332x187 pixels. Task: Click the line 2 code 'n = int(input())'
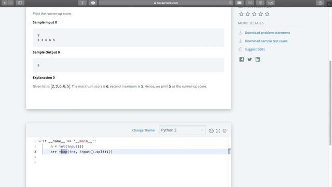point(67,146)
